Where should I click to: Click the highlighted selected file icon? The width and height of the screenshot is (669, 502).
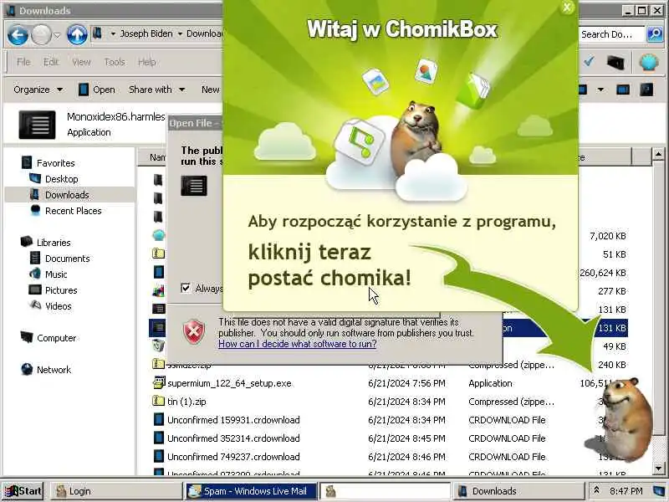(x=157, y=327)
